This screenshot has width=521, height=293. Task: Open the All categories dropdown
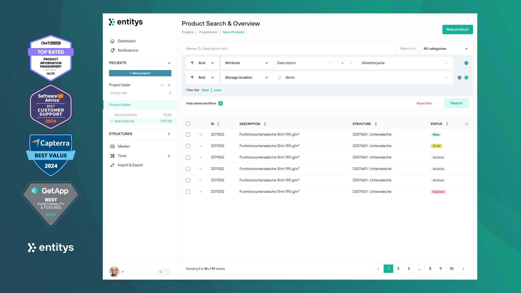point(446,49)
